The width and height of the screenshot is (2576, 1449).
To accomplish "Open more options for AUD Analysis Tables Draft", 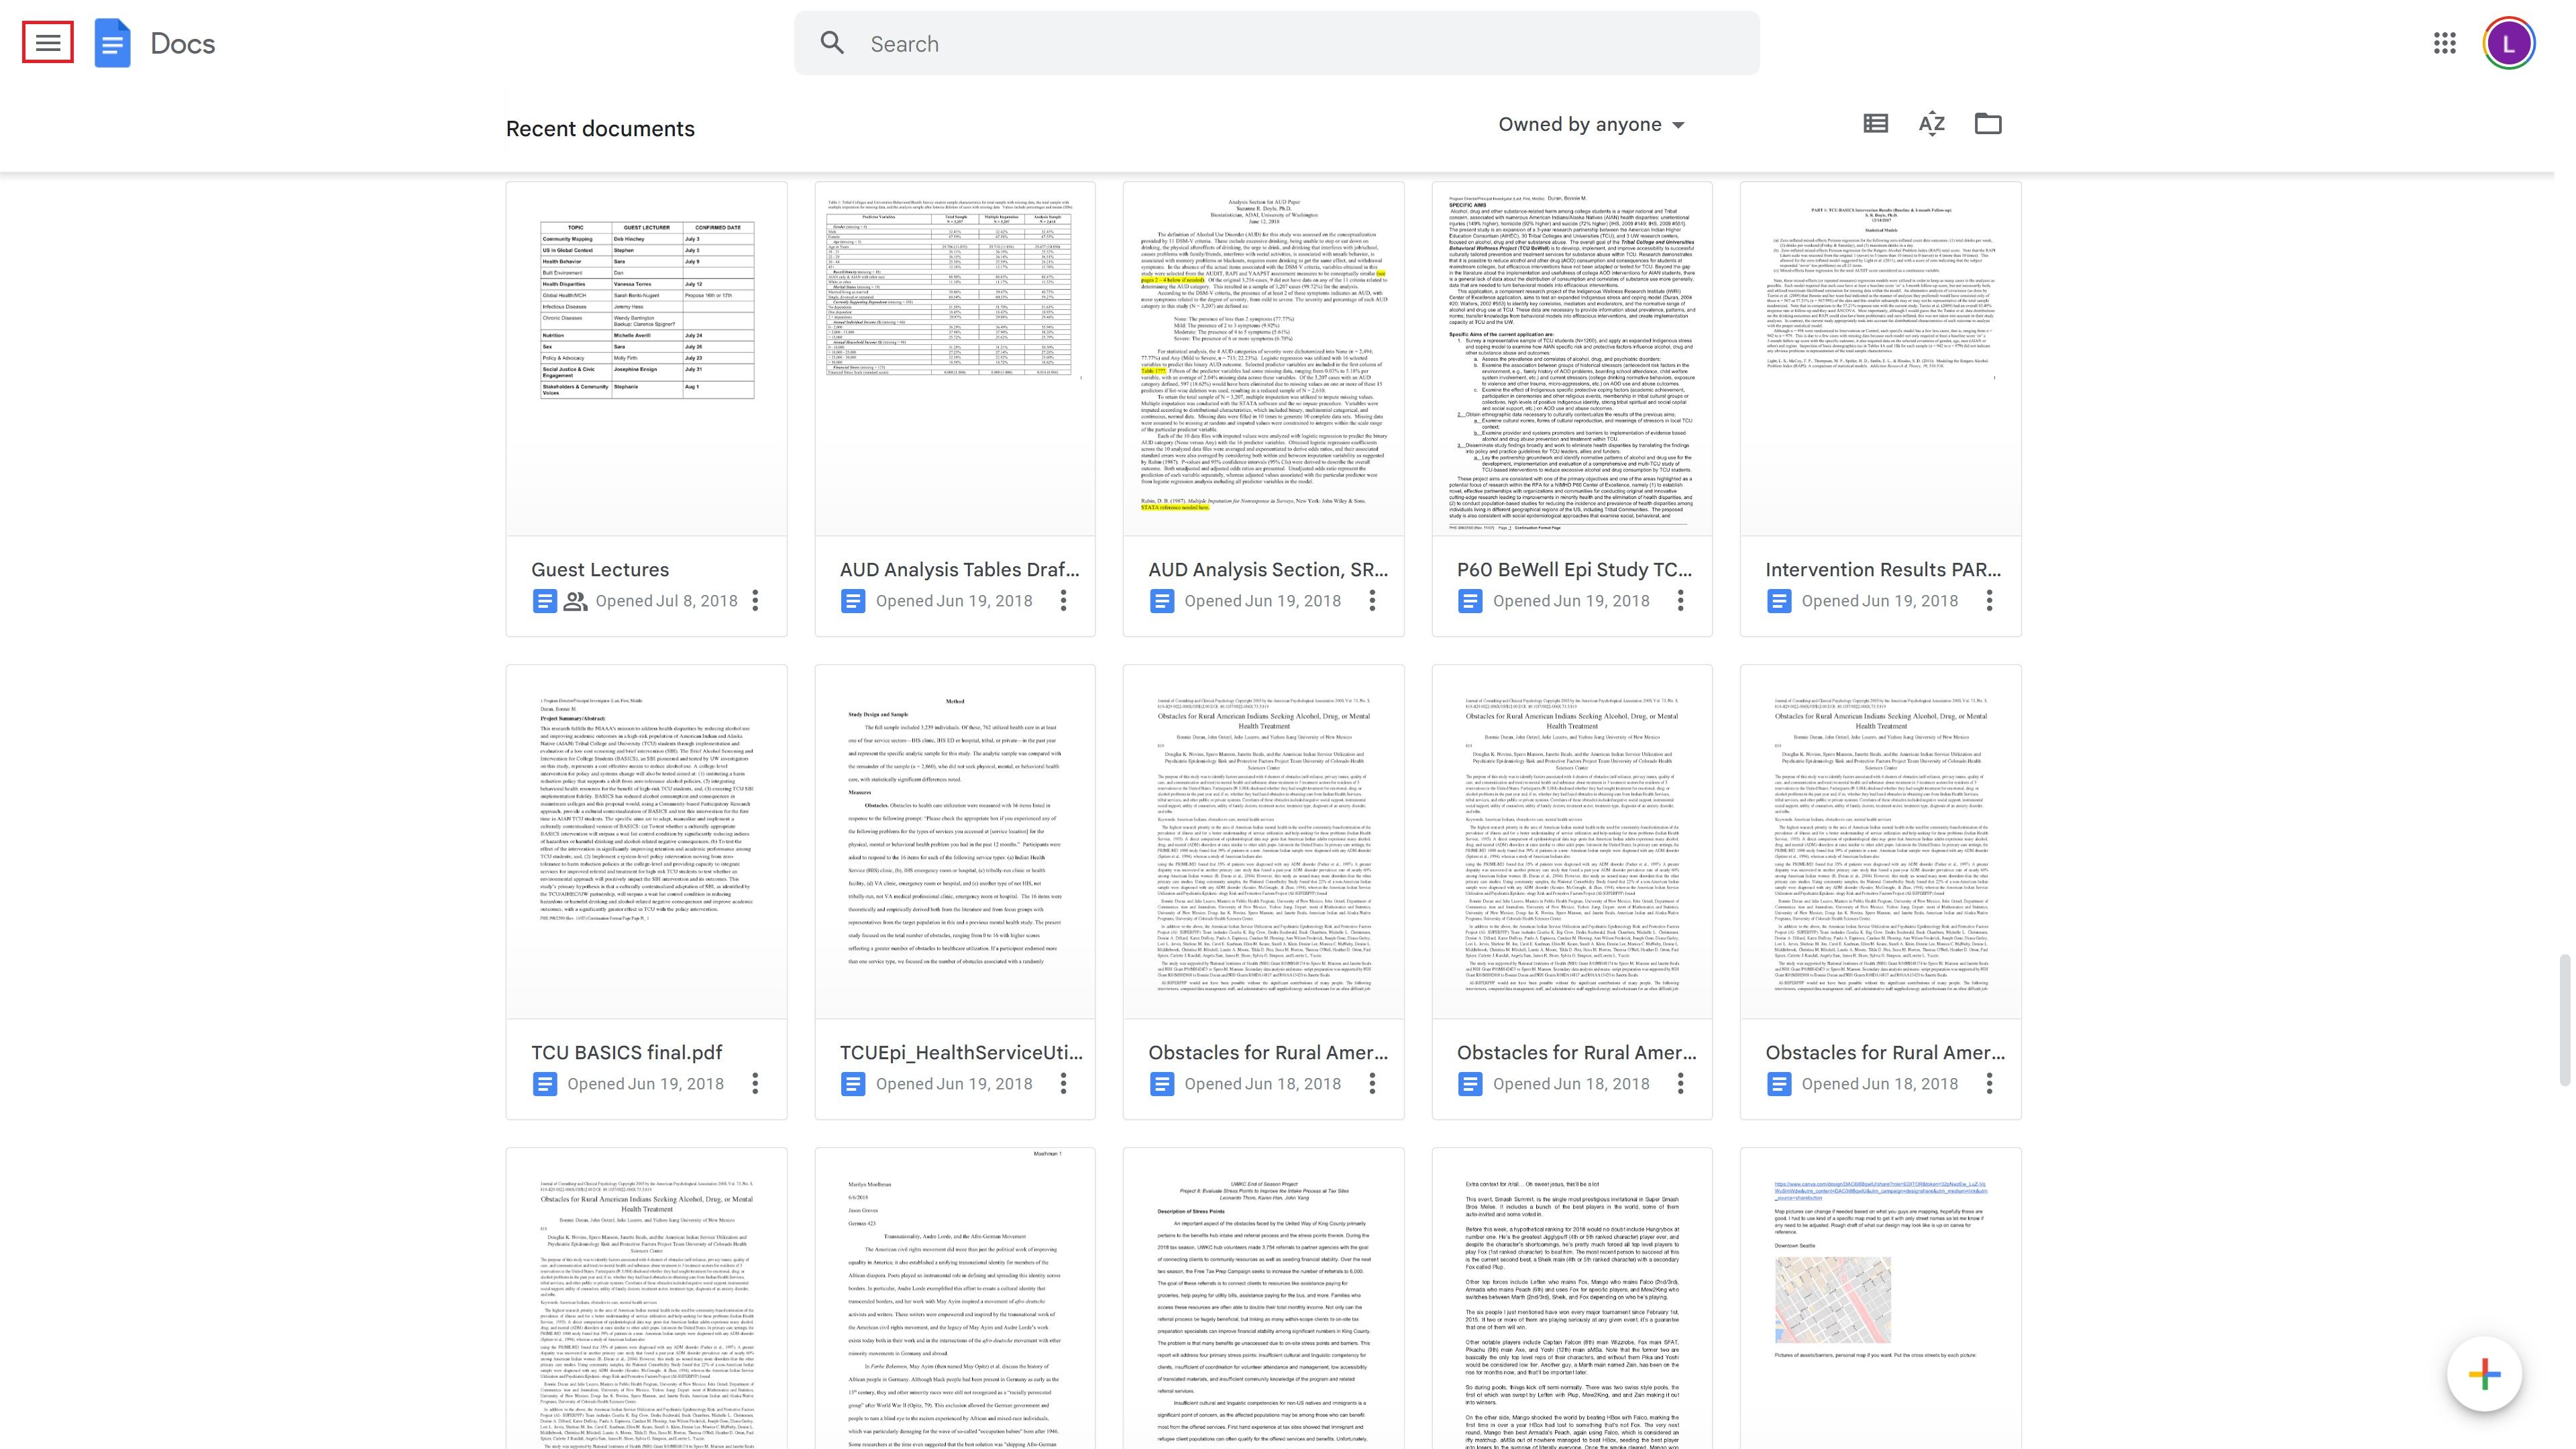I will point(1063,600).
